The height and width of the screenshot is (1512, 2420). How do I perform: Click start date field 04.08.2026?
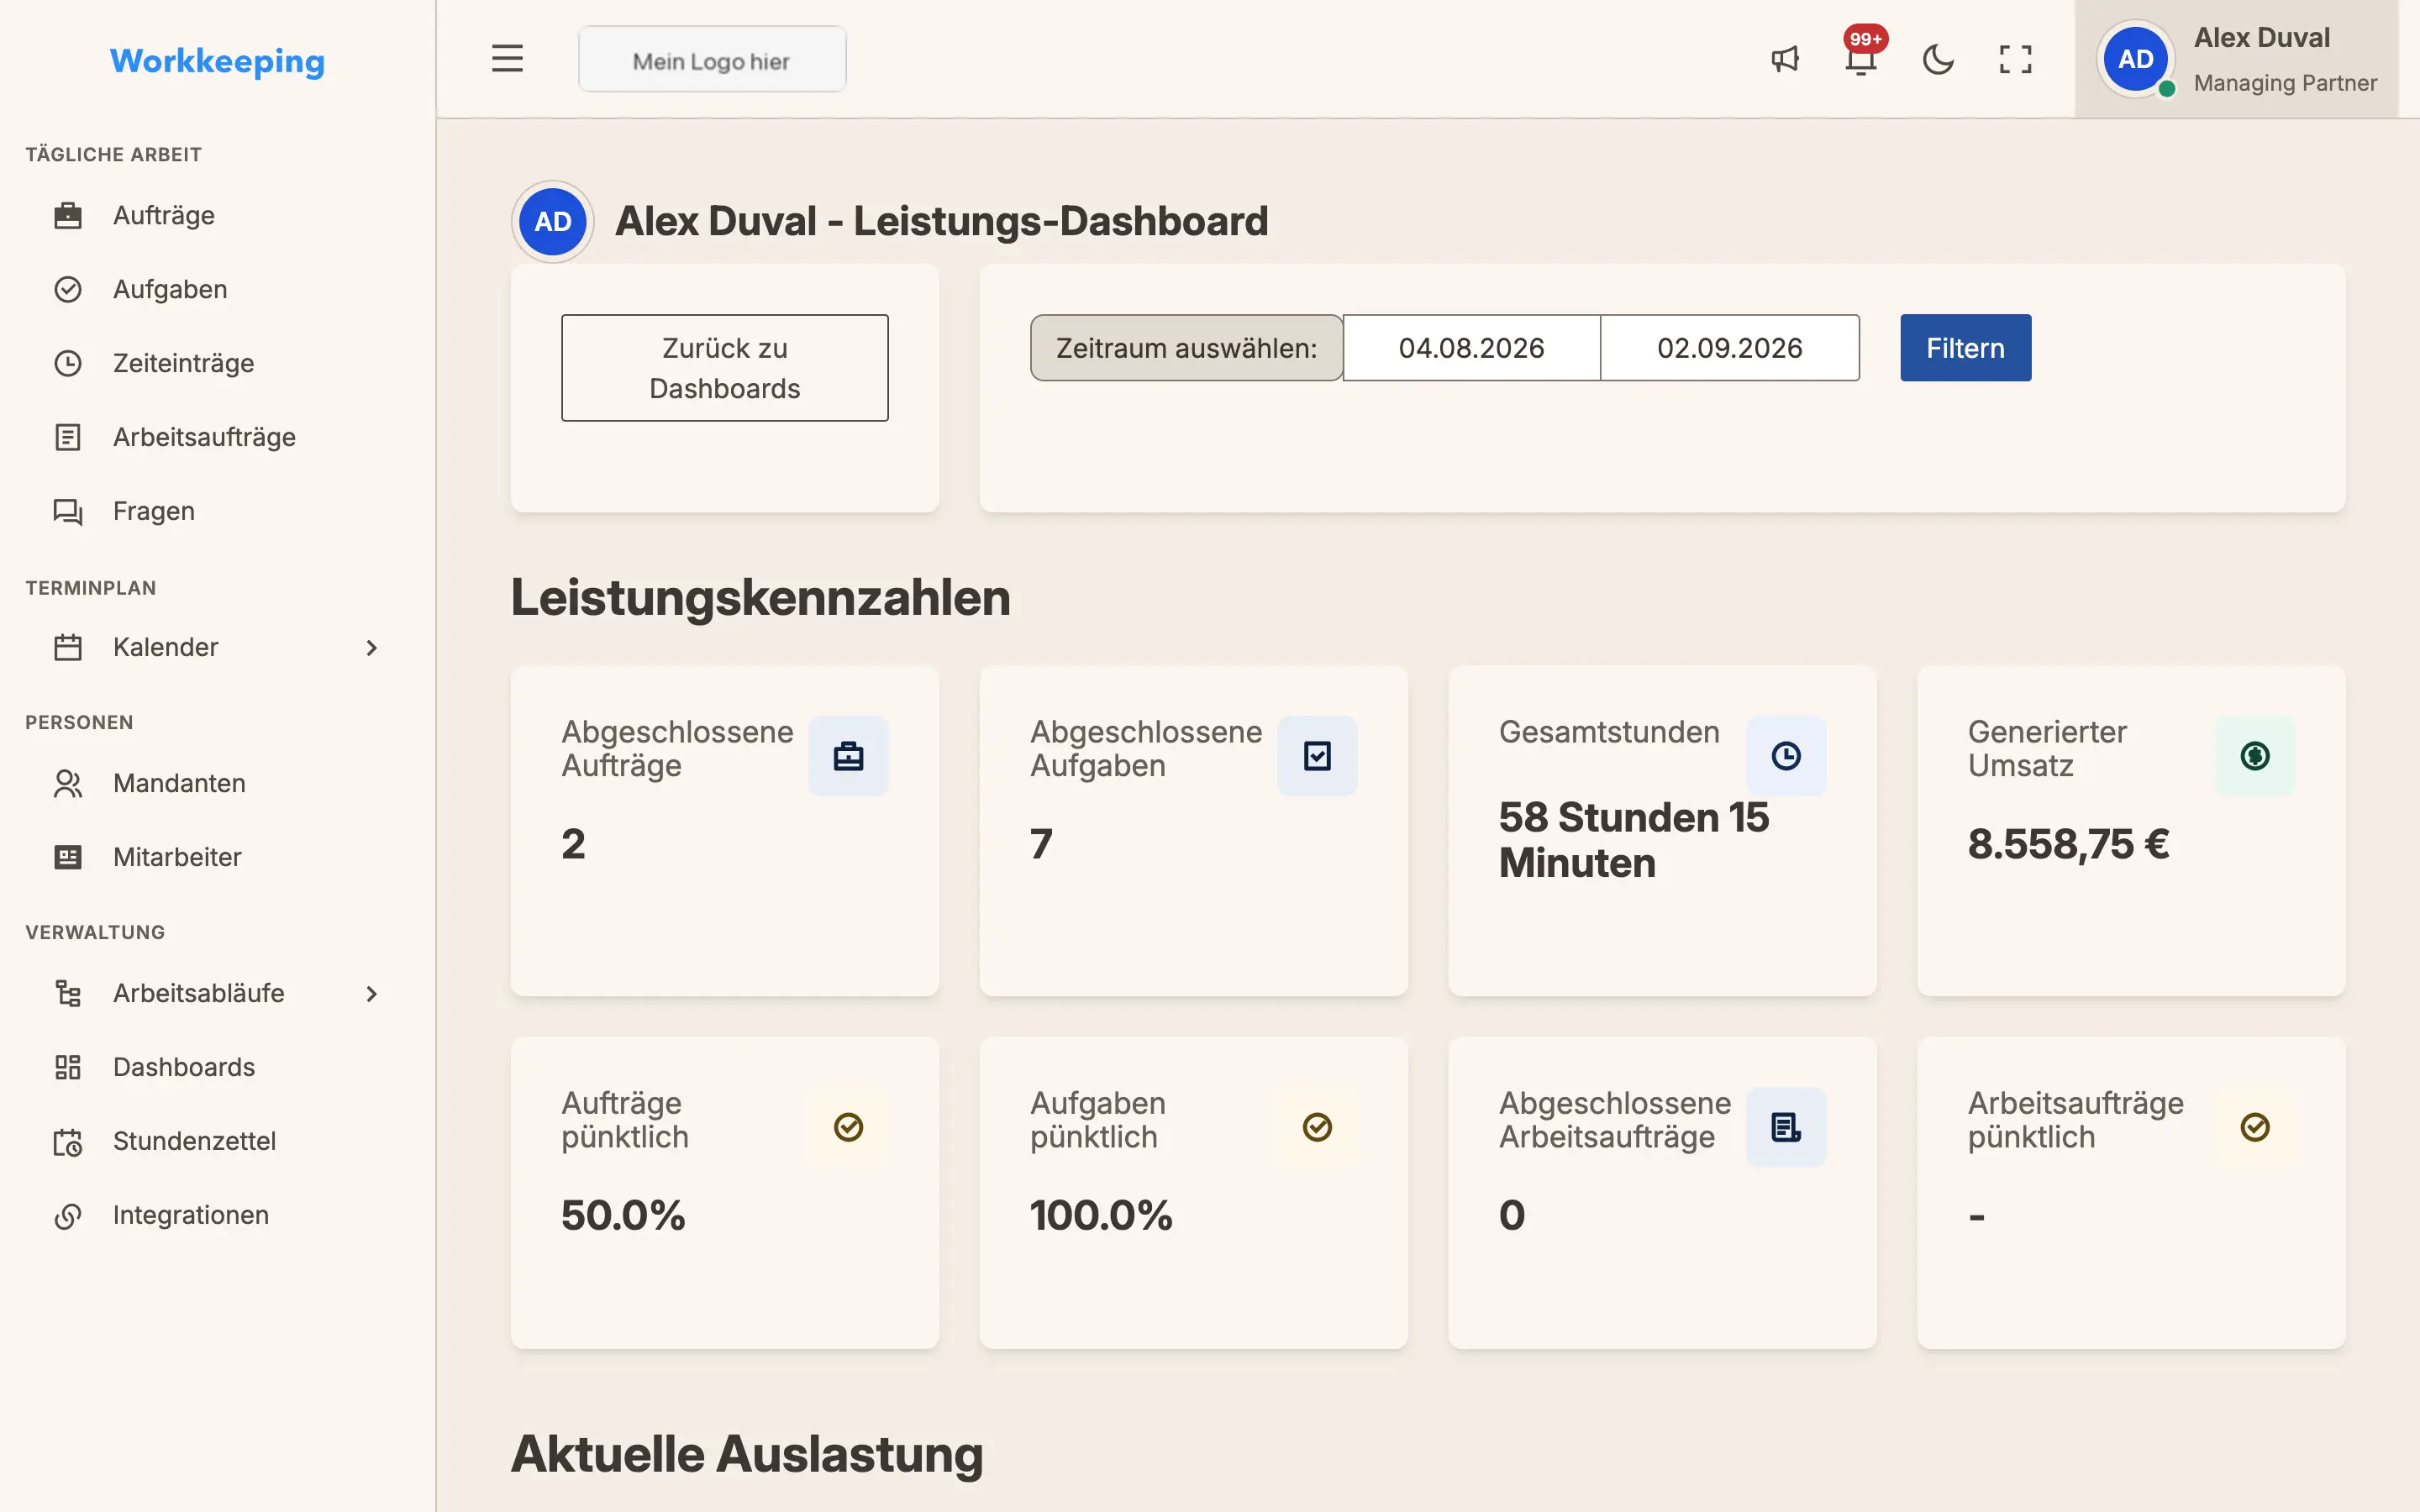(x=1471, y=348)
